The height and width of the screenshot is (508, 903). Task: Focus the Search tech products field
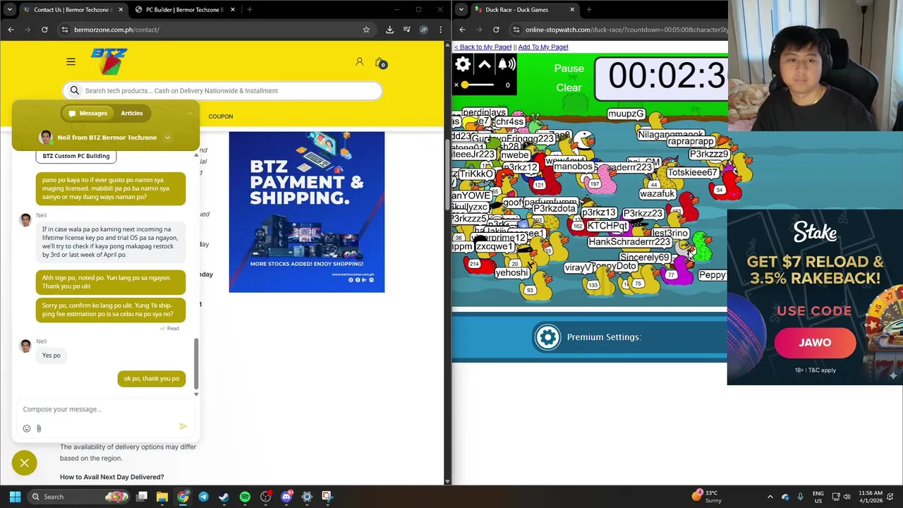(x=222, y=90)
